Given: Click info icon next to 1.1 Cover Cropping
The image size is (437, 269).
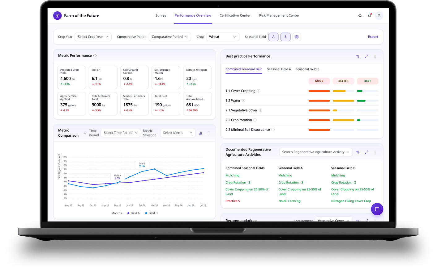Looking at the screenshot, I should pyautogui.click(x=259, y=91).
